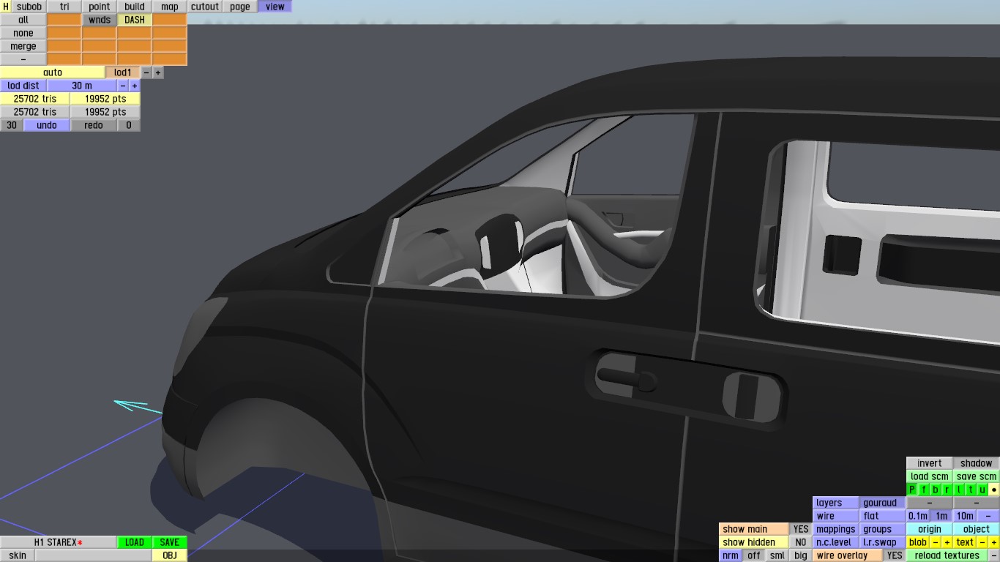Select the P perspective view button
Viewport: 1000px width, 562px height.
pos(912,490)
